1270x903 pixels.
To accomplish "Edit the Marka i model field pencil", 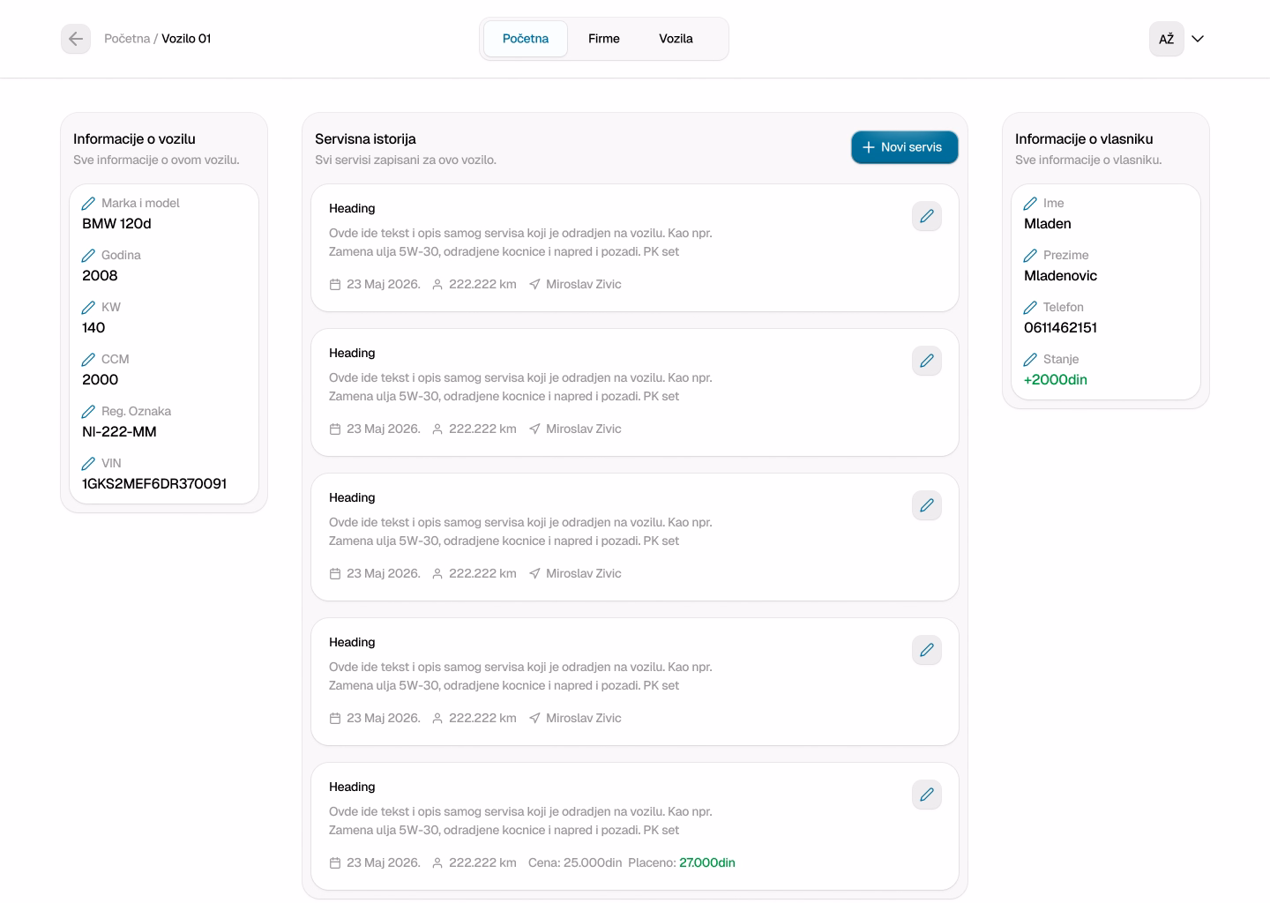I will 88,204.
